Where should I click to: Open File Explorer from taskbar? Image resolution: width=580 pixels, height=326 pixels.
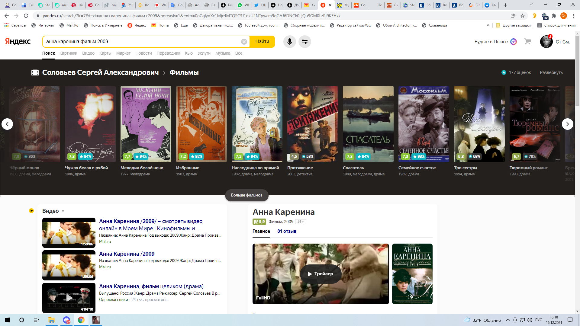point(51,320)
